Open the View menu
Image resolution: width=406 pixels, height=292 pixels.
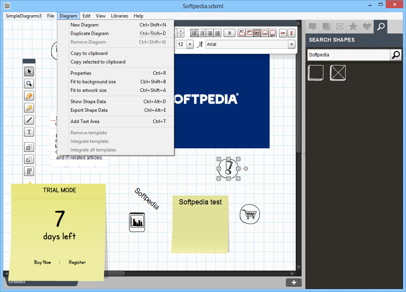[x=101, y=16]
